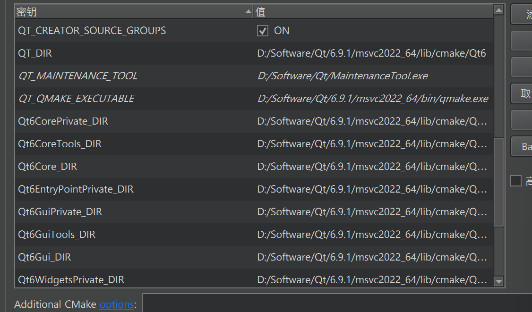This screenshot has width=532, height=312.
Task: Select the Qt6EntryPointPrivate_DIR key
Action: pyautogui.click(x=76, y=189)
